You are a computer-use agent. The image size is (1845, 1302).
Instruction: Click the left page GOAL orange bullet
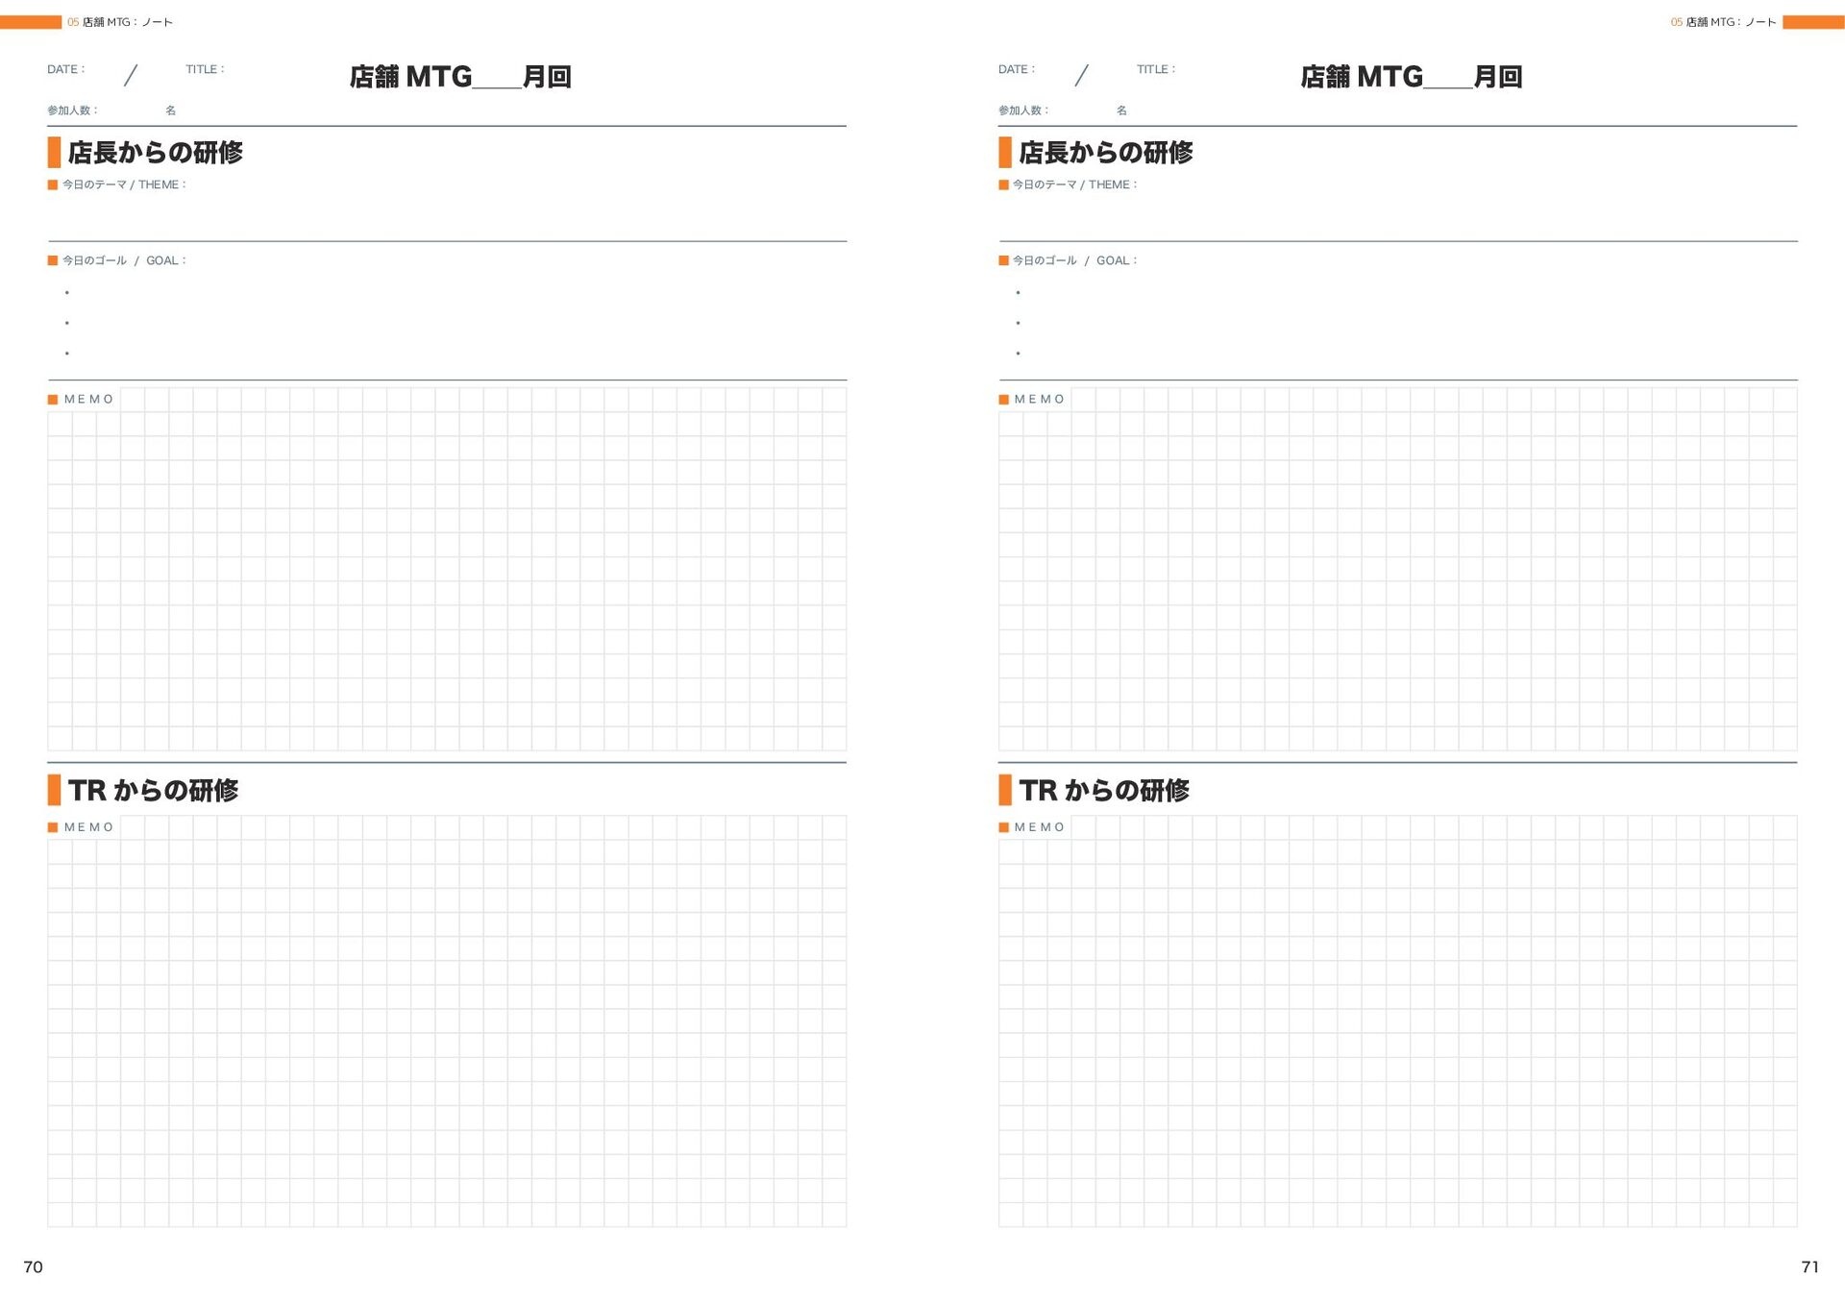(53, 260)
